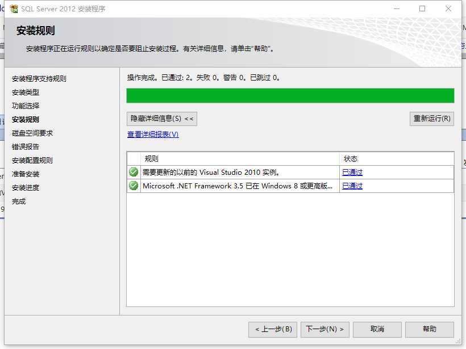Open the 查看详细报表(V) link

tap(153, 134)
